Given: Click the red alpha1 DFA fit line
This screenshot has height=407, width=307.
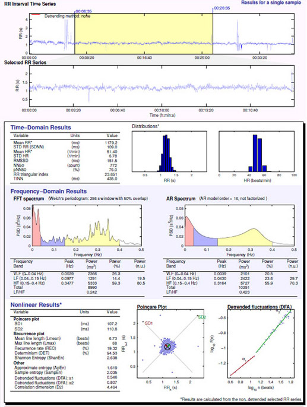Looking at the screenshot, I should click(242, 365).
